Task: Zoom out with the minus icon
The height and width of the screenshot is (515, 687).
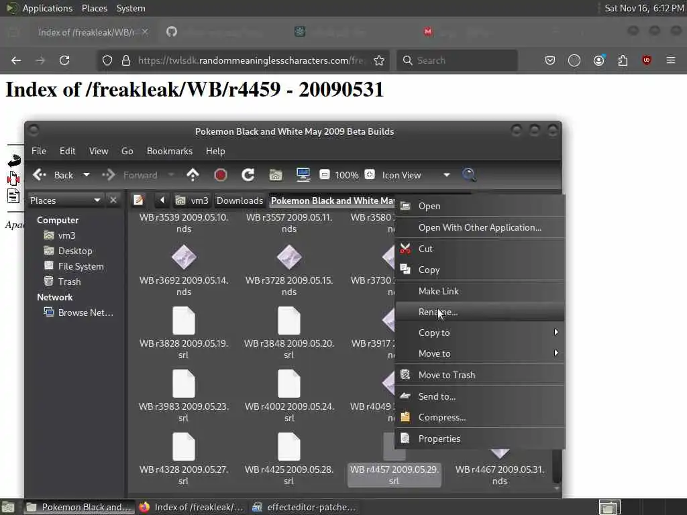Action: (324, 175)
